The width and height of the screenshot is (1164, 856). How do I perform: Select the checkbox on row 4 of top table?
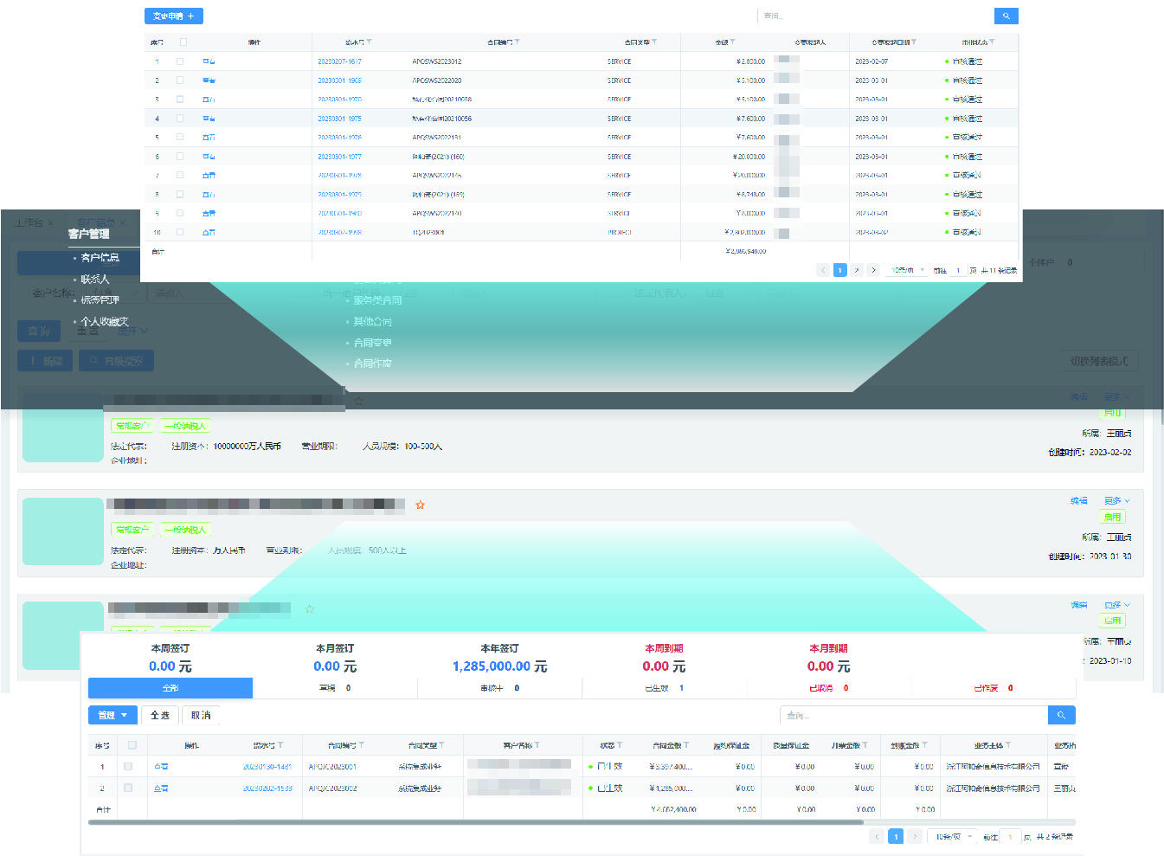coord(180,118)
